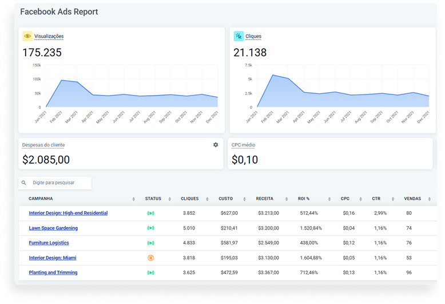Viewport: 445px width, 304px height.
Task: Open settings gear in Despesas do cliente
Action: (x=216, y=145)
